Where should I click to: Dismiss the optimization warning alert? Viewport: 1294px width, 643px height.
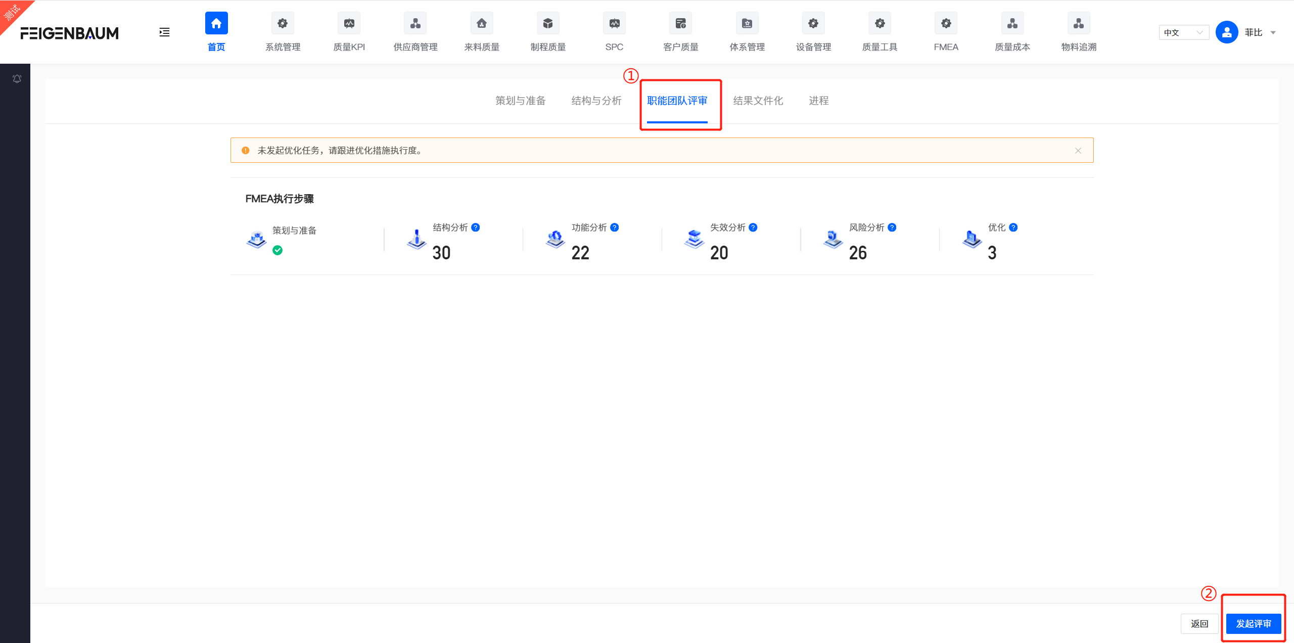click(1078, 151)
